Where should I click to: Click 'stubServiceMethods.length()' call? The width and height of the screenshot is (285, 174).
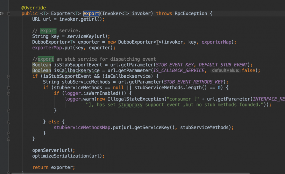click(x=170, y=87)
